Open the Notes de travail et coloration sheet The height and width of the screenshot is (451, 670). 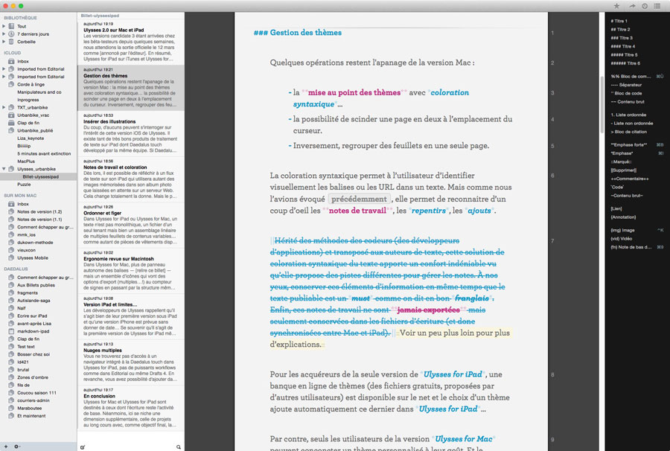[x=131, y=179]
